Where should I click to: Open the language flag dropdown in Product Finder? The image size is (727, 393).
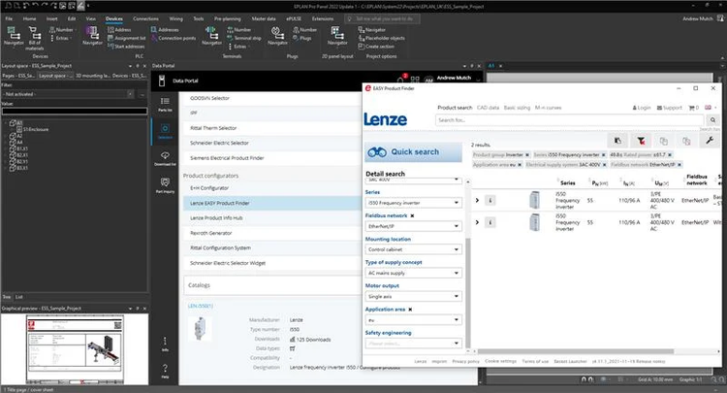click(x=711, y=108)
